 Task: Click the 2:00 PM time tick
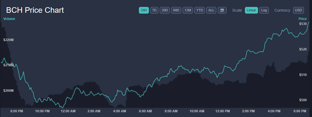coord(248,111)
